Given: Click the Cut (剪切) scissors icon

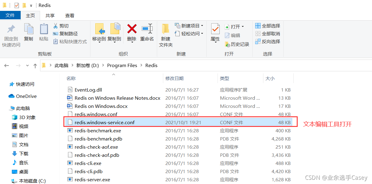Looking at the screenshot, I should (x=56, y=26).
